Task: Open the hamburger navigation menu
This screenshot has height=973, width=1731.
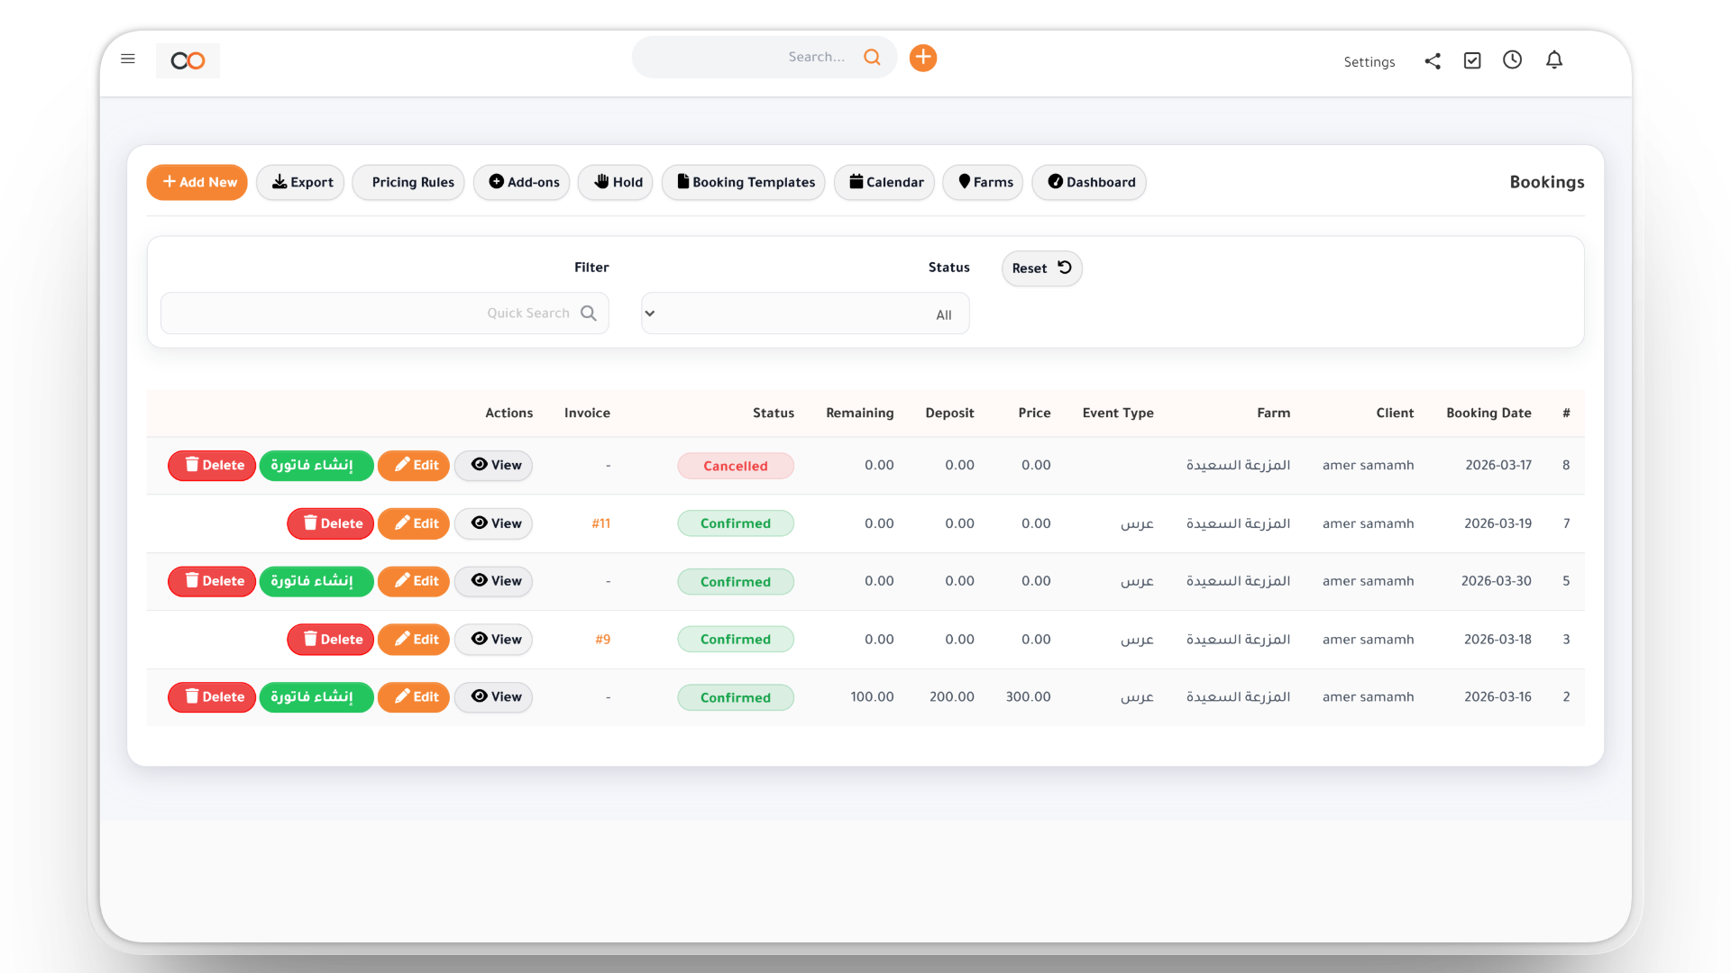Action: [x=128, y=59]
